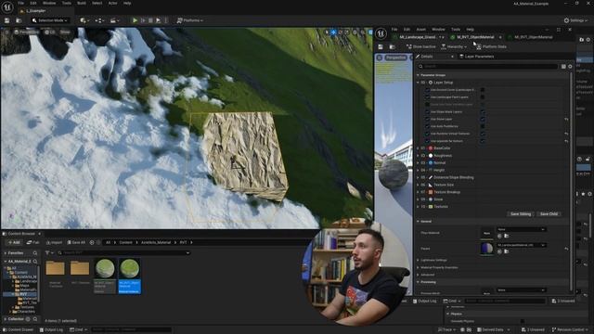This screenshot has width=594, height=334.
Task: Toggle override checkbox for Use Snow Layer
Action: [x=427, y=119]
